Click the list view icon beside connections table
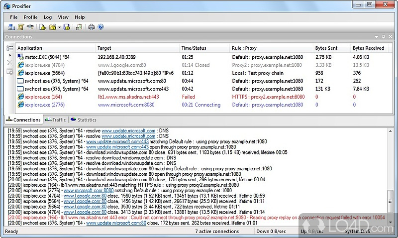Image resolution: width=398 pixels, height=238 pixels. coord(10,48)
